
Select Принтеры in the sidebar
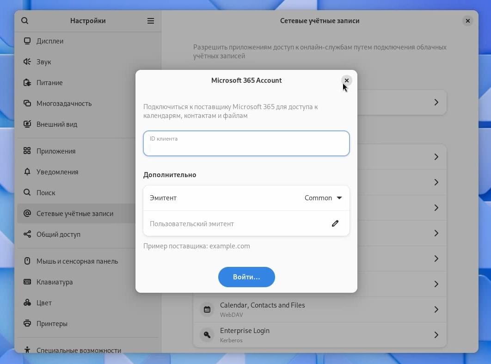[x=88, y=323]
